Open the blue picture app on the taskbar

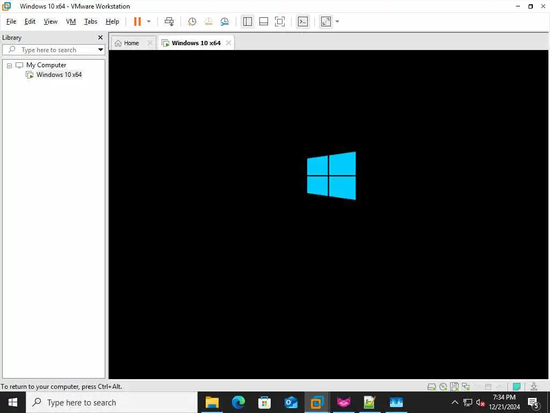pos(396,402)
